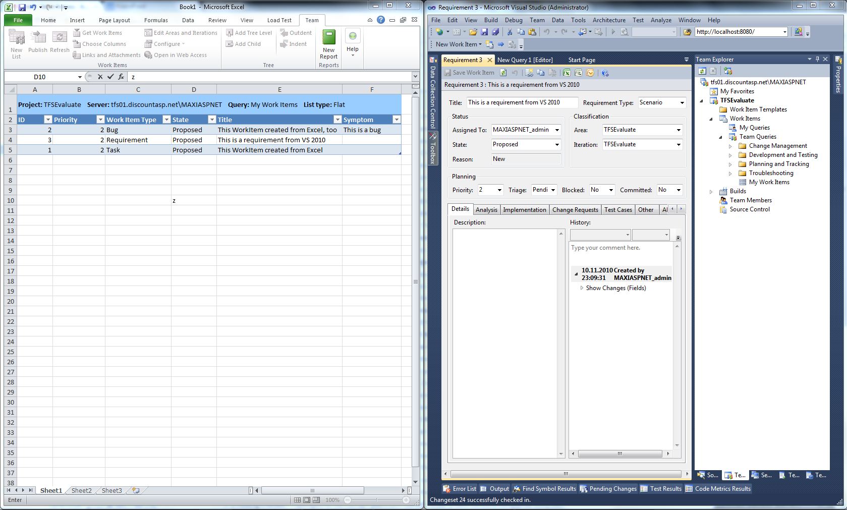Click the Open File folder icon in VS toolbar
Viewport: 847px width, 510px height.
tap(473, 32)
